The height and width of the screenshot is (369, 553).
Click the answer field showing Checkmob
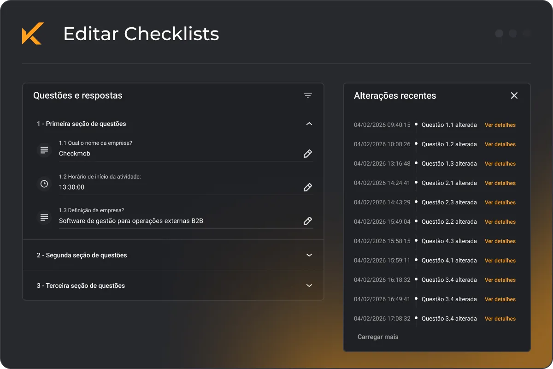pyautogui.click(x=75, y=153)
